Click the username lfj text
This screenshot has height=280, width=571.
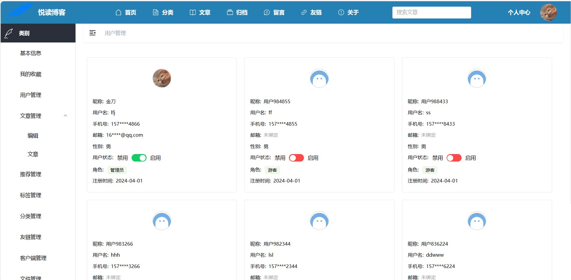(x=113, y=112)
